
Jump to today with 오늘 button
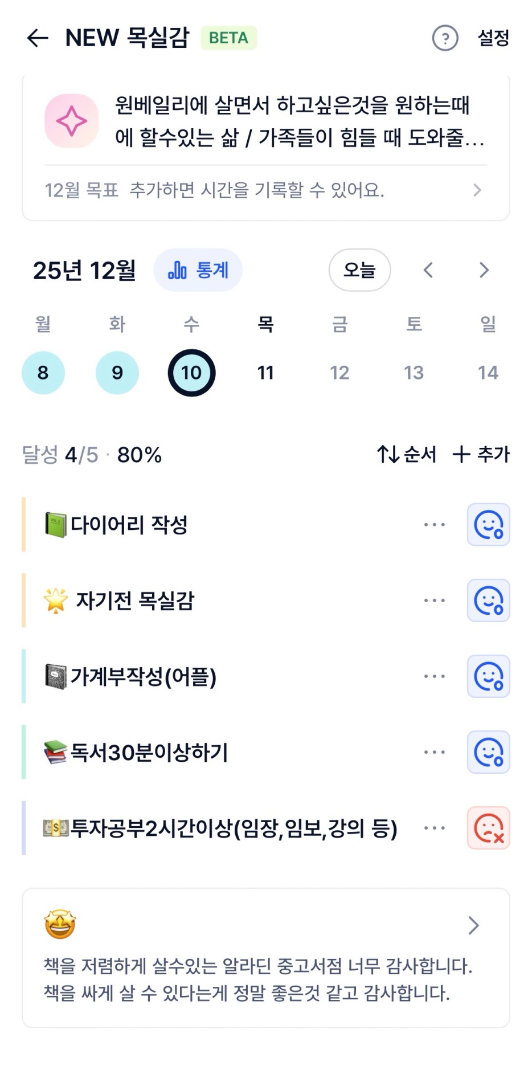359,270
